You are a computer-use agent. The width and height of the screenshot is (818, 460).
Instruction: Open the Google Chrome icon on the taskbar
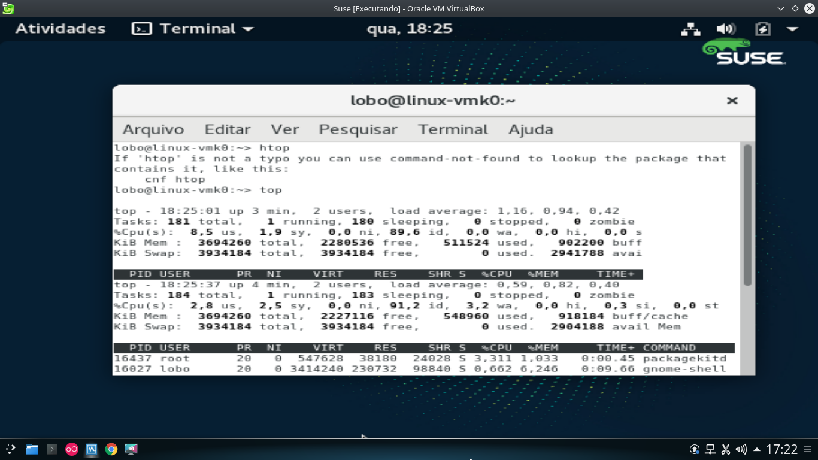[111, 449]
